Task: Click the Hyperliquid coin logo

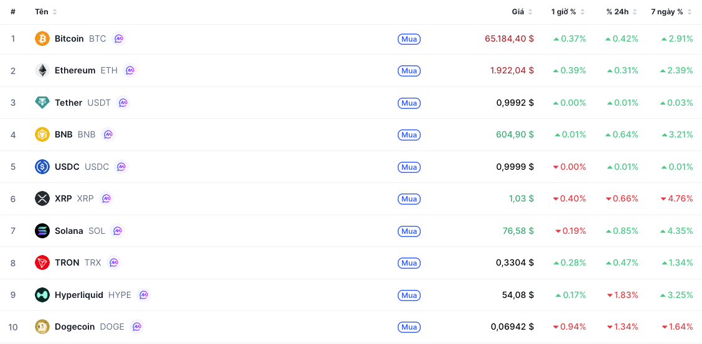Action: 42,295
